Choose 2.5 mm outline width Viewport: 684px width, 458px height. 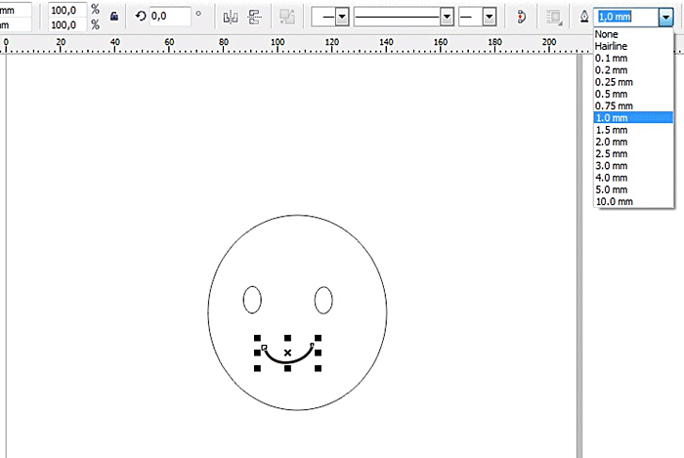coord(633,154)
